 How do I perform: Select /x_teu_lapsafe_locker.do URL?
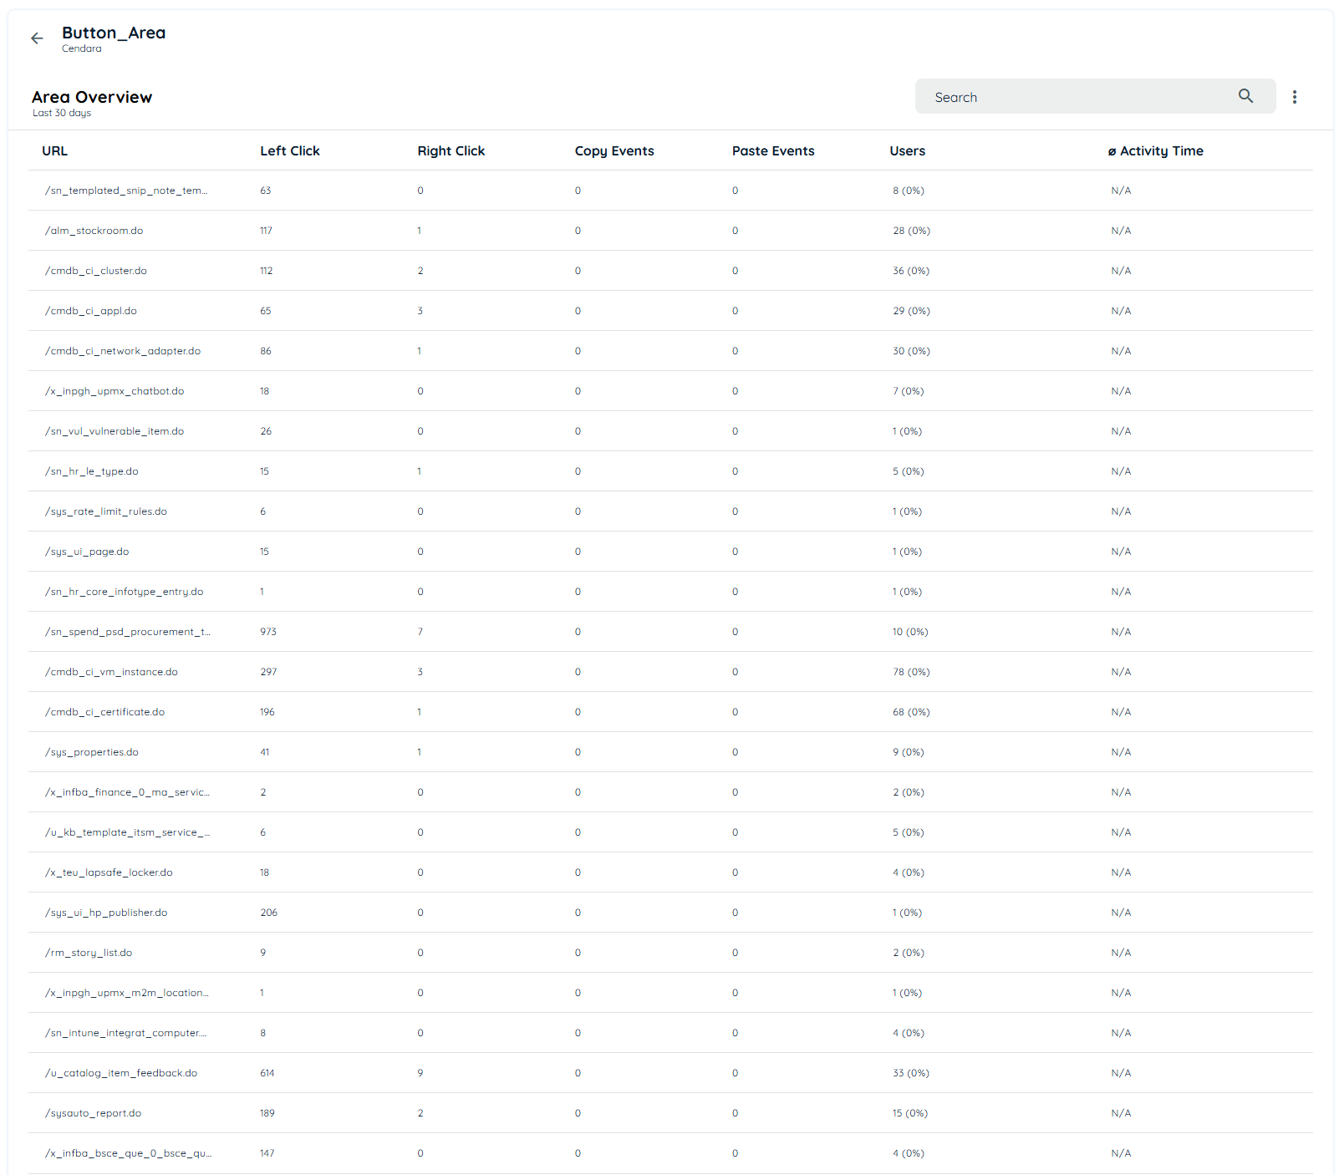click(x=109, y=872)
